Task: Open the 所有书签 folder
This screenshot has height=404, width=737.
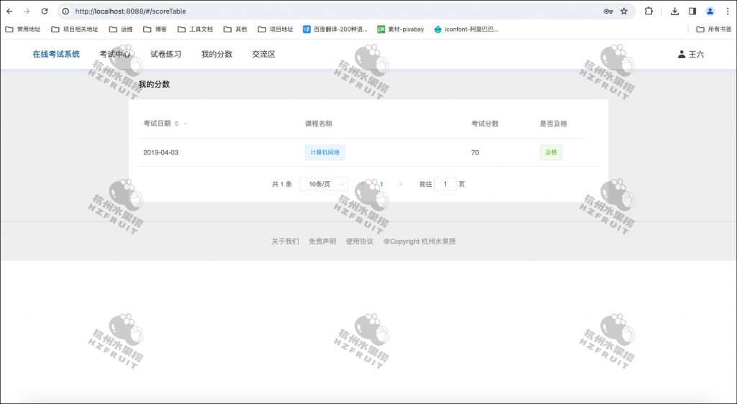Action: pyautogui.click(x=713, y=29)
